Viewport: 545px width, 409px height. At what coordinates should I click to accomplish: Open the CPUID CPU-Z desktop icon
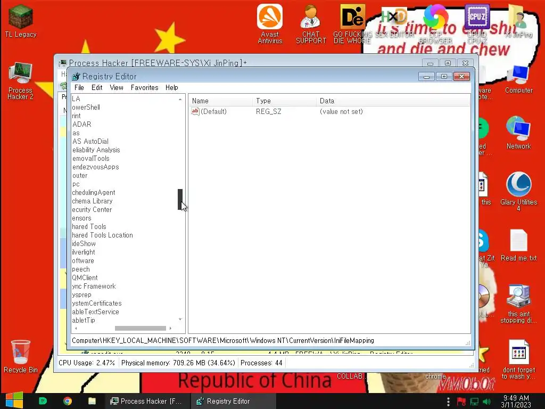[477, 23]
